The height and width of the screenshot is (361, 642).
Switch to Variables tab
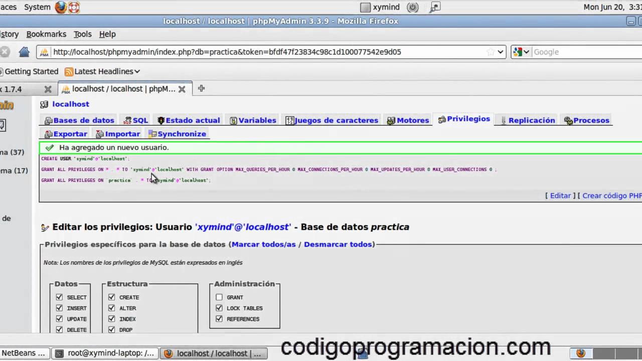click(253, 120)
